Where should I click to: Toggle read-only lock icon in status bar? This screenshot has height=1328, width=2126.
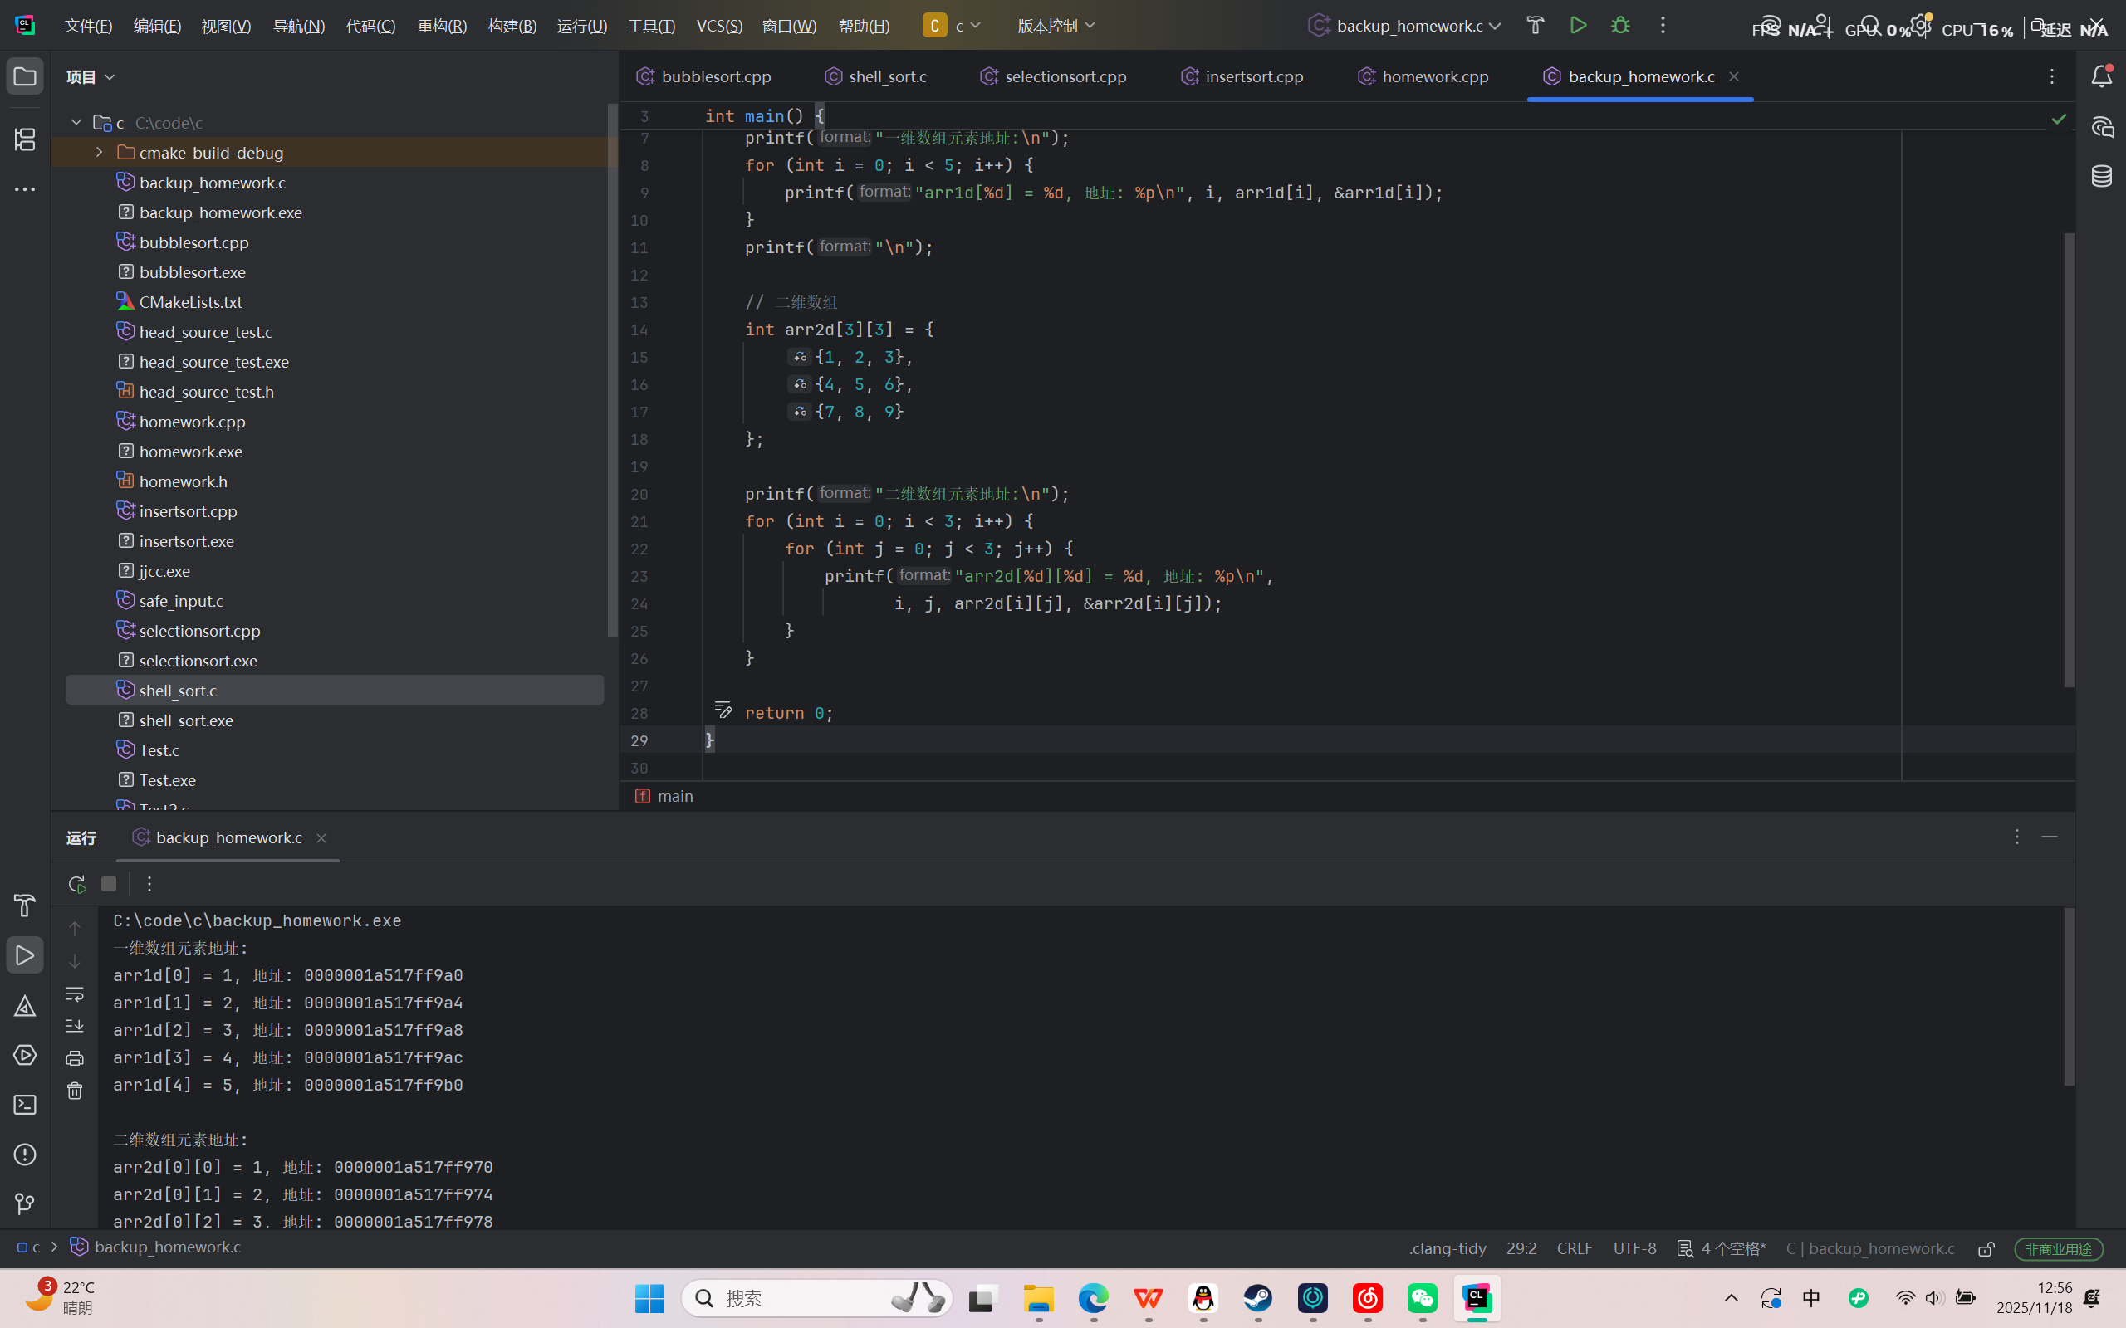click(x=1986, y=1248)
